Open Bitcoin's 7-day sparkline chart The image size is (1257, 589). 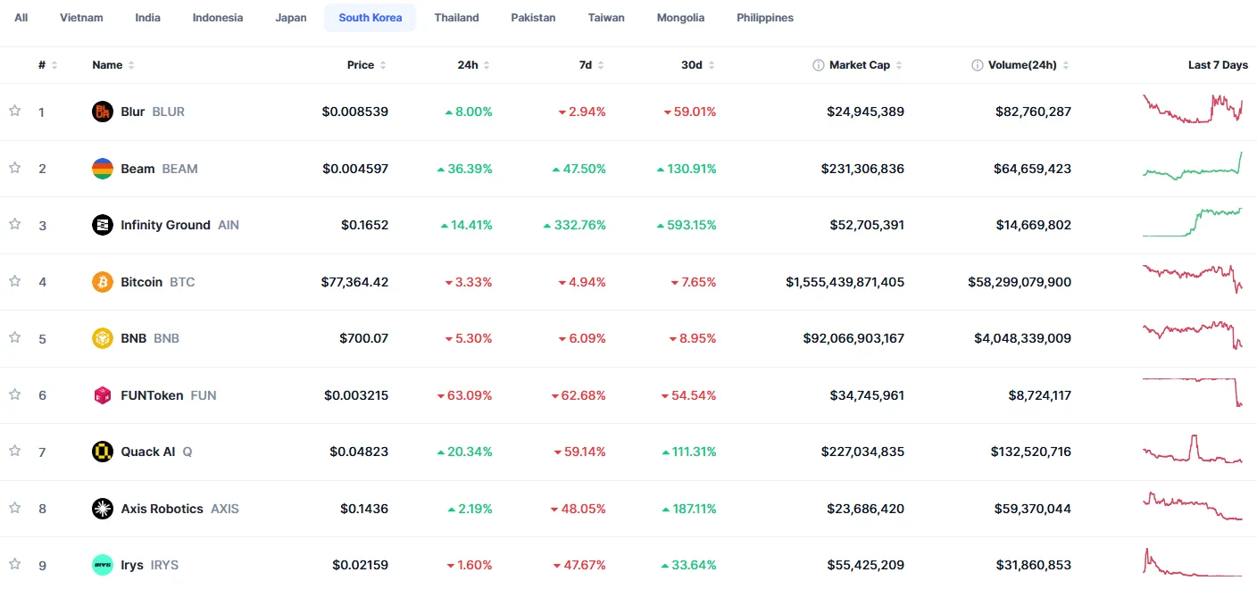point(1192,278)
